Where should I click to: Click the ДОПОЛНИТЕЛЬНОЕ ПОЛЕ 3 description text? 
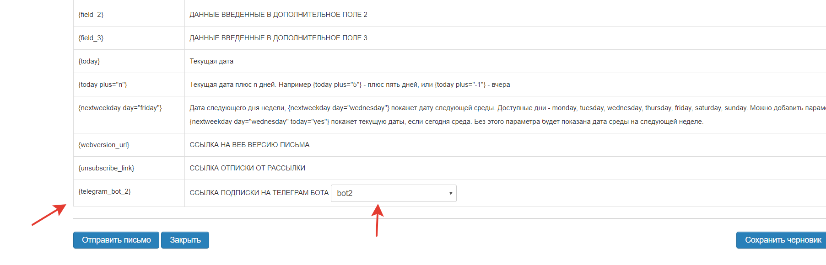point(278,38)
